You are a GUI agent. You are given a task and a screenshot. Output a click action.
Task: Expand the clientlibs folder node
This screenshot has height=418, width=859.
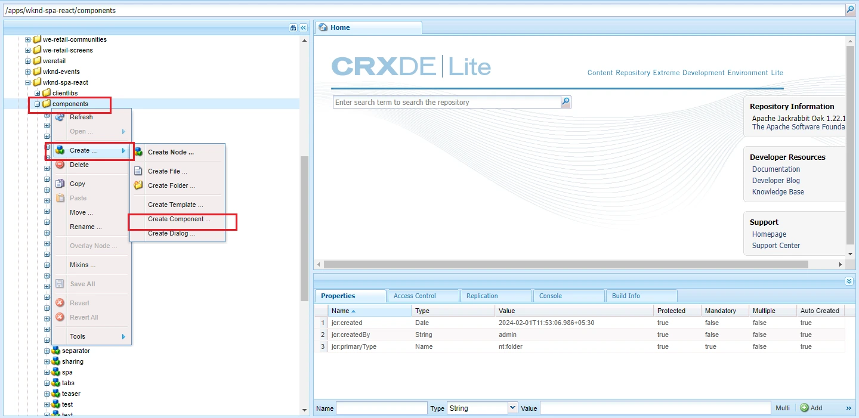[x=38, y=93]
